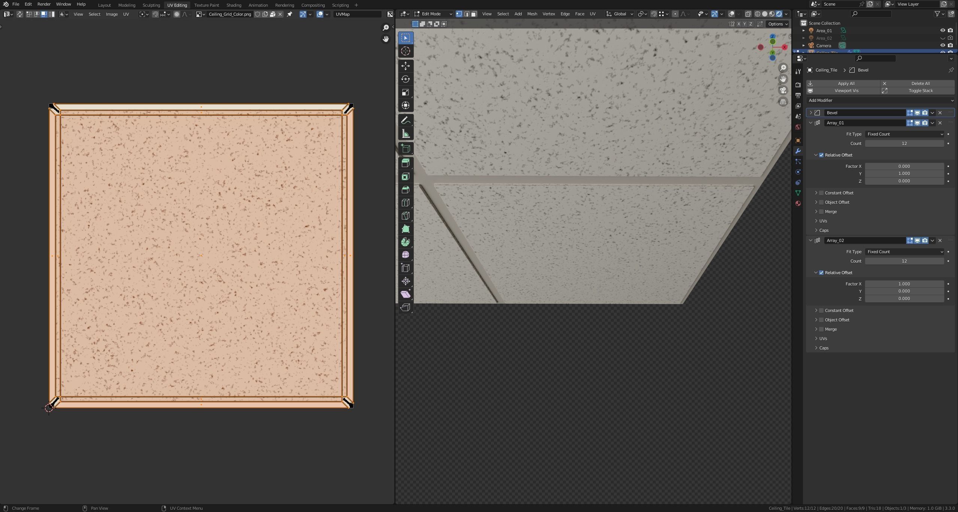Expand Area_01 in the outliner tree
The width and height of the screenshot is (958, 512).
[803, 31]
